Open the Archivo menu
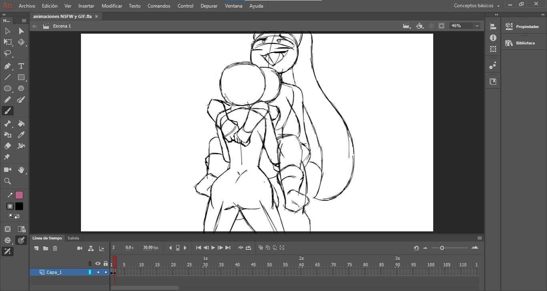The image size is (547, 291). pyautogui.click(x=27, y=6)
